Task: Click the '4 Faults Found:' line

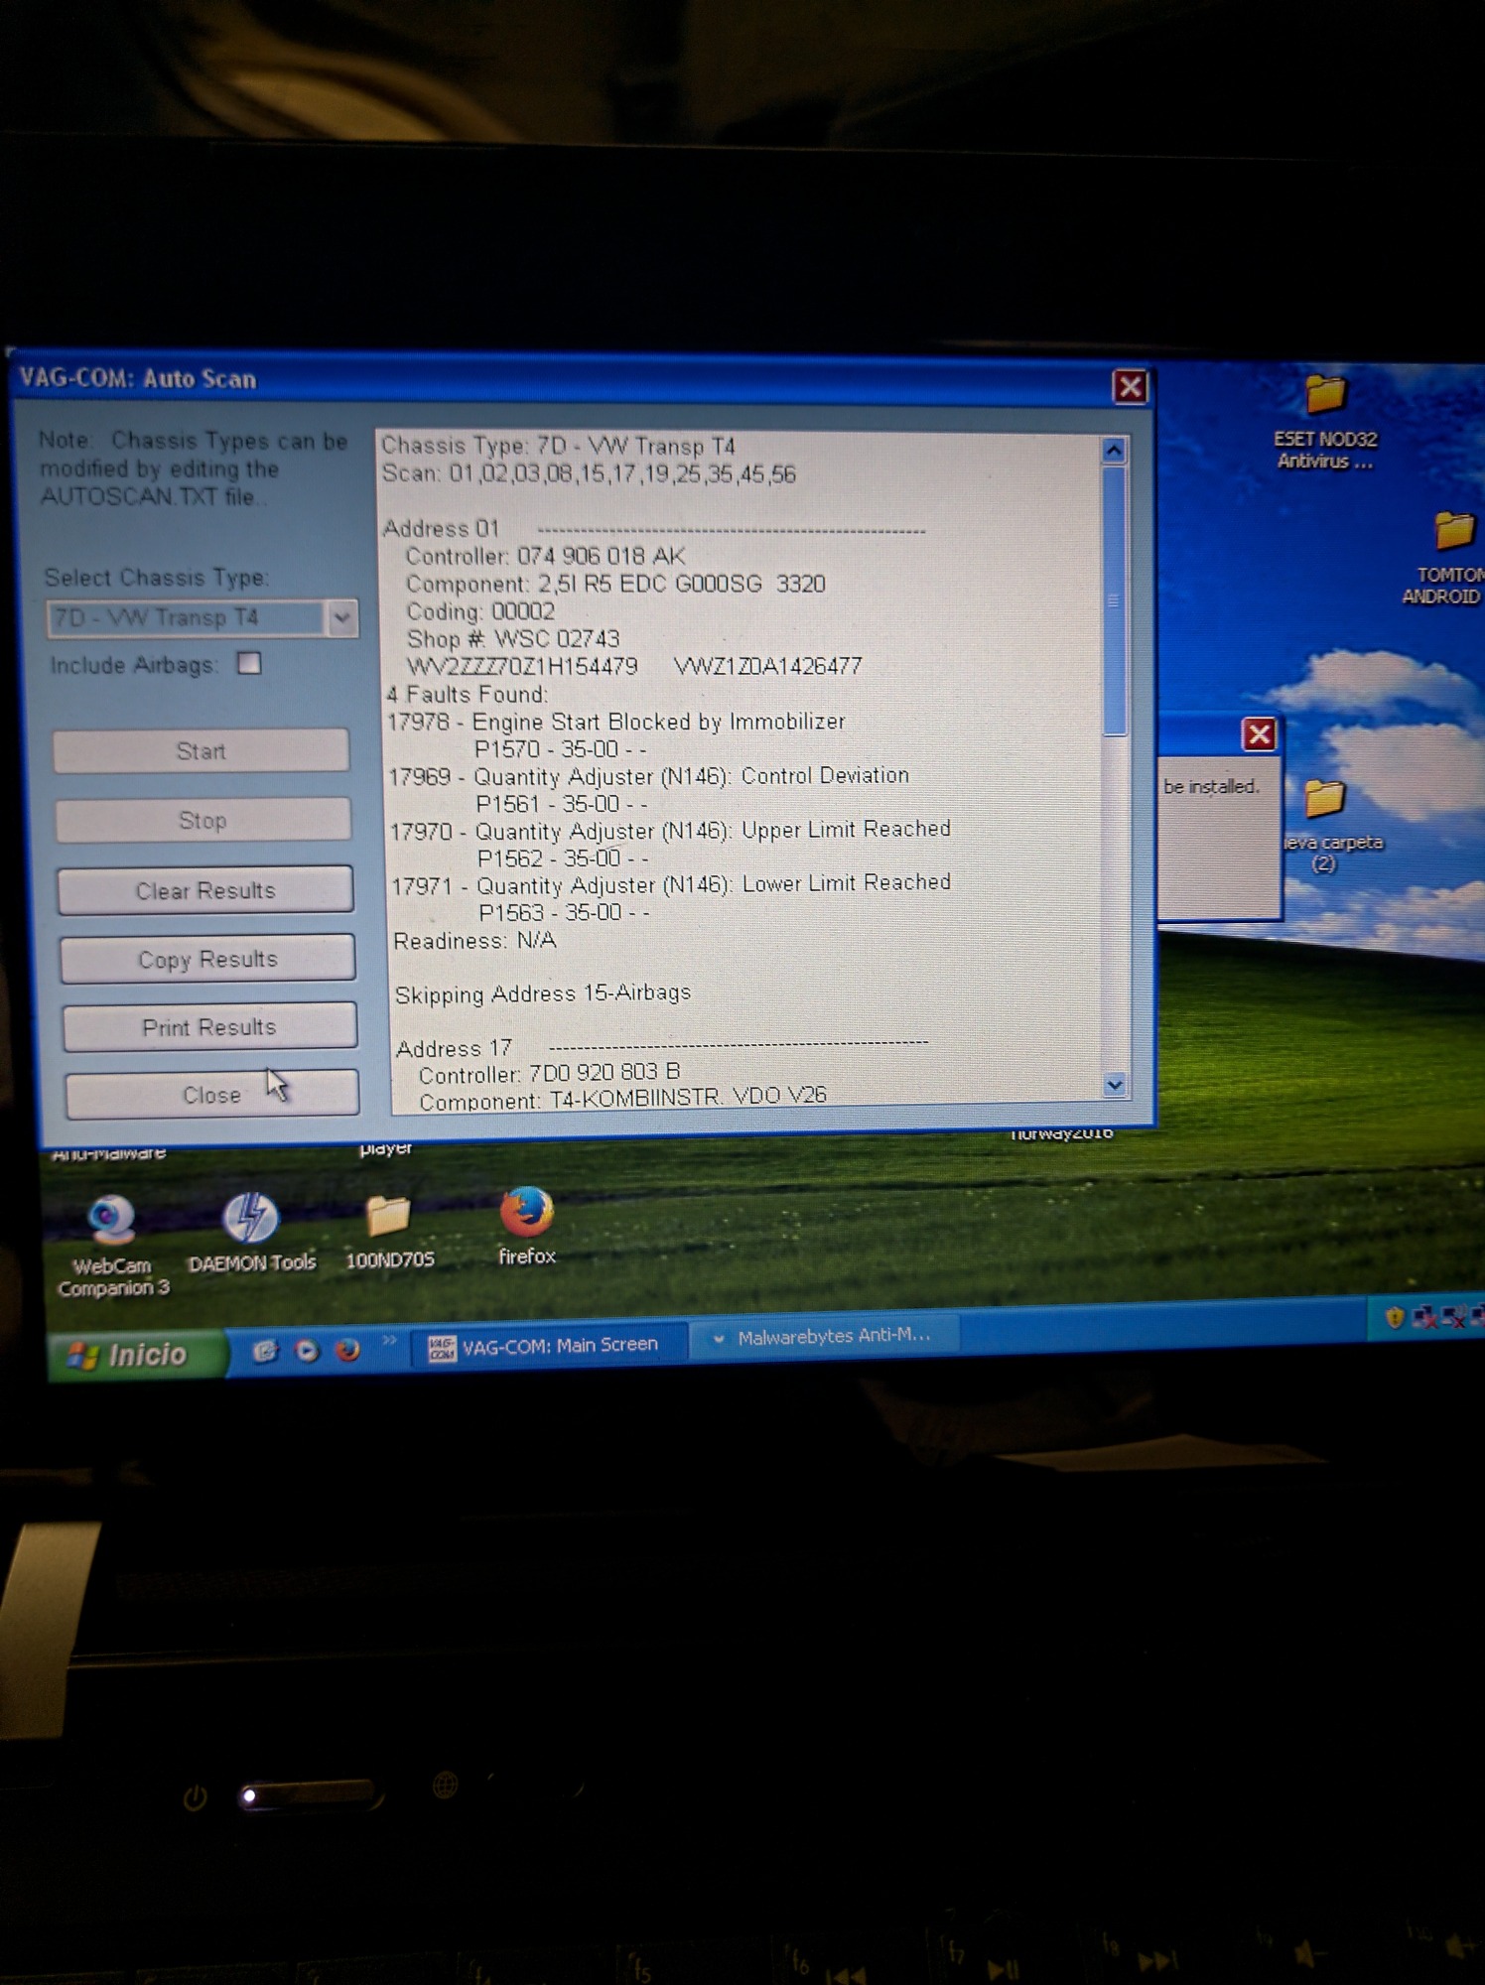Action: (x=468, y=694)
